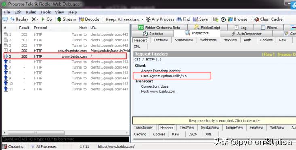This screenshot has height=150, width=296.
Task: Open the Raw request headers link
Action: (268, 54)
